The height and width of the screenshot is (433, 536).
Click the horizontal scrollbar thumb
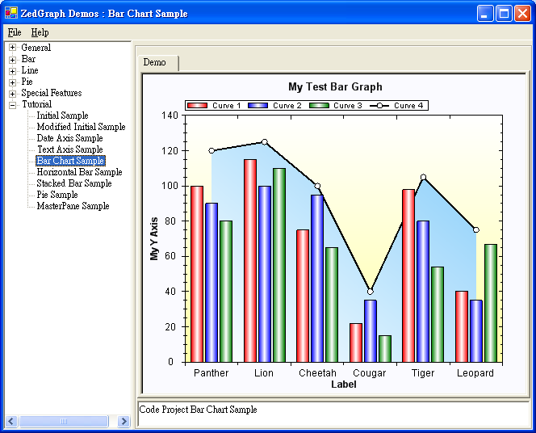[64, 421]
